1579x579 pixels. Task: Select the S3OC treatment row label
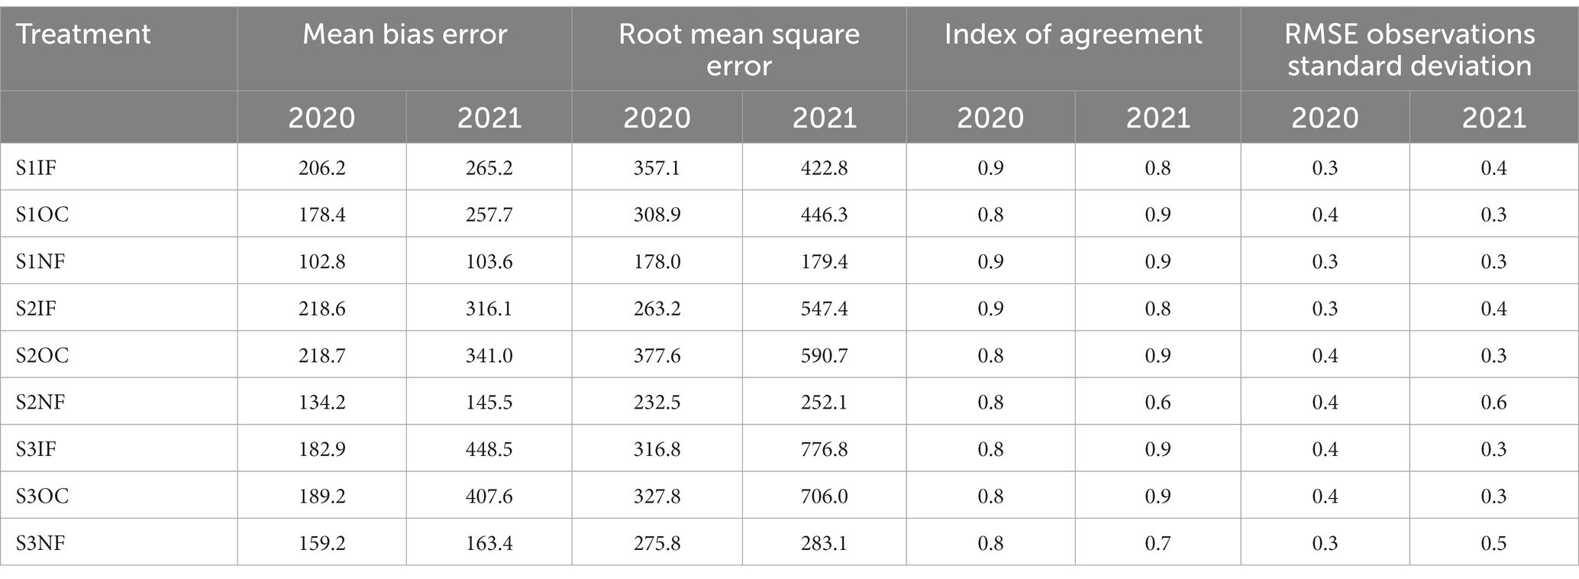pyautogui.click(x=42, y=497)
